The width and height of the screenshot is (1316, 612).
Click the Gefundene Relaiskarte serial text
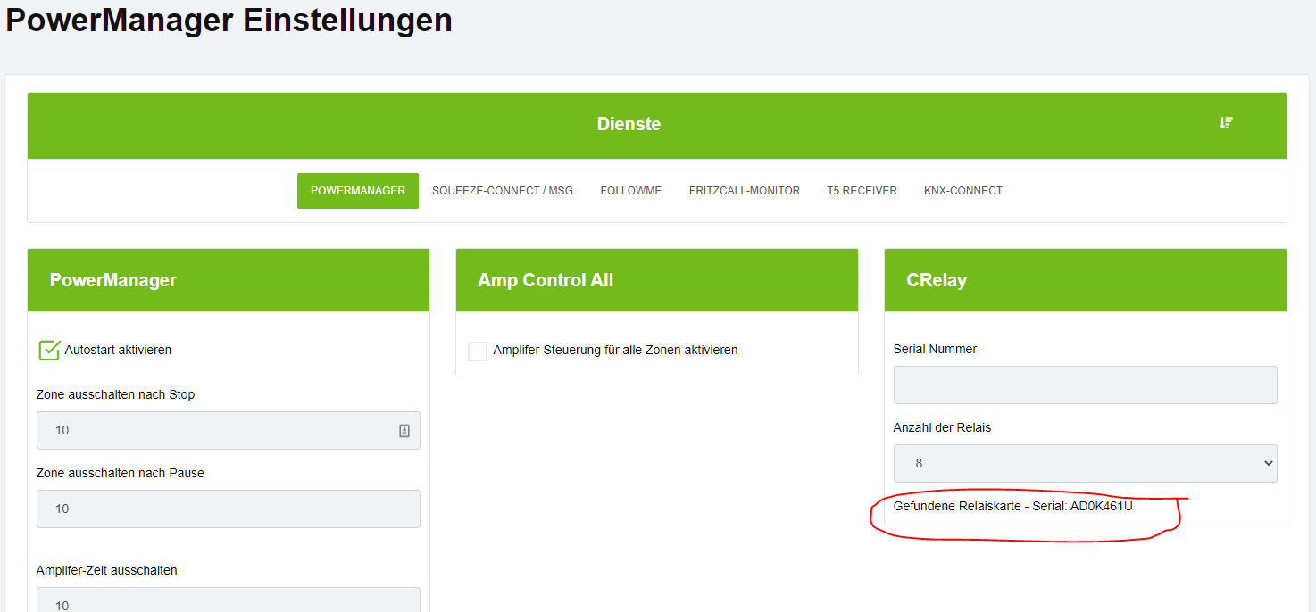1012,506
